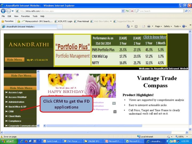Open the View menu
The height and width of the screenshot is (144, 192).
[16, 16]
